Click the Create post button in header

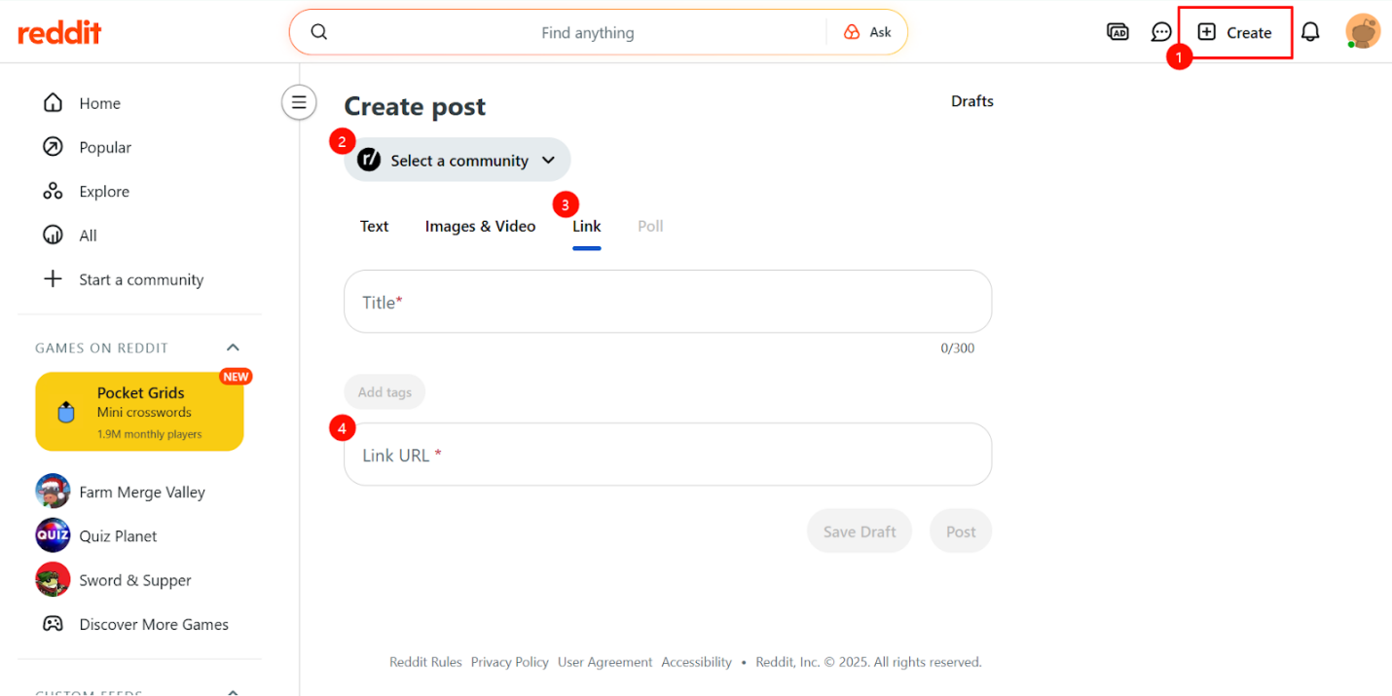click(1234, 32)
